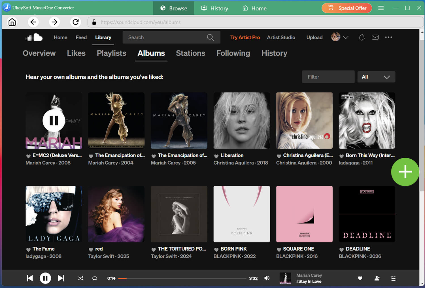Click the user profile avatar
This screenshot has height=288, width=425.
click(335, 37)
